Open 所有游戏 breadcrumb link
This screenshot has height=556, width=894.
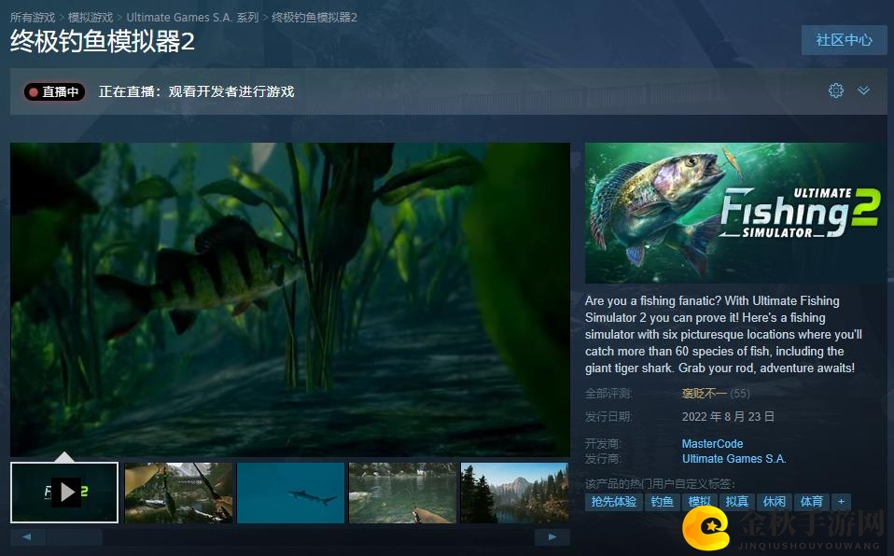pos(33,18)
